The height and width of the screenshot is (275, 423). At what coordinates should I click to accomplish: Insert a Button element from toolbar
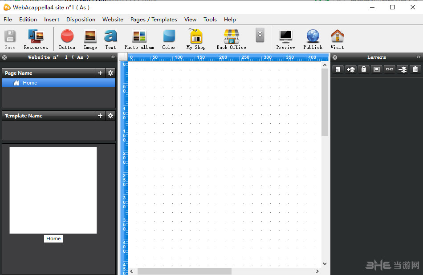[67, 39]
